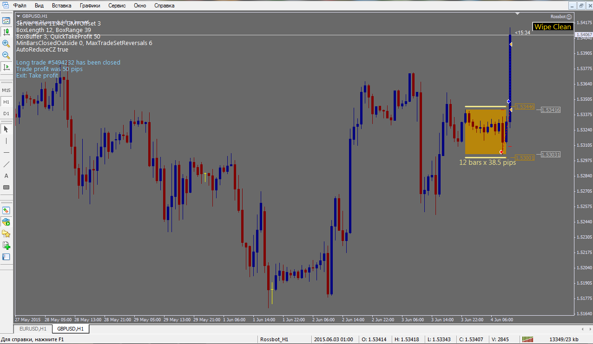The width and height of the screenshot is (593, 344).
Task: Zoom out the chart with magnifier minus
Action: click(6, 55)
